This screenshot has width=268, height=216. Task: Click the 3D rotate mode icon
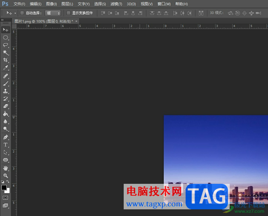pos(230,13)
